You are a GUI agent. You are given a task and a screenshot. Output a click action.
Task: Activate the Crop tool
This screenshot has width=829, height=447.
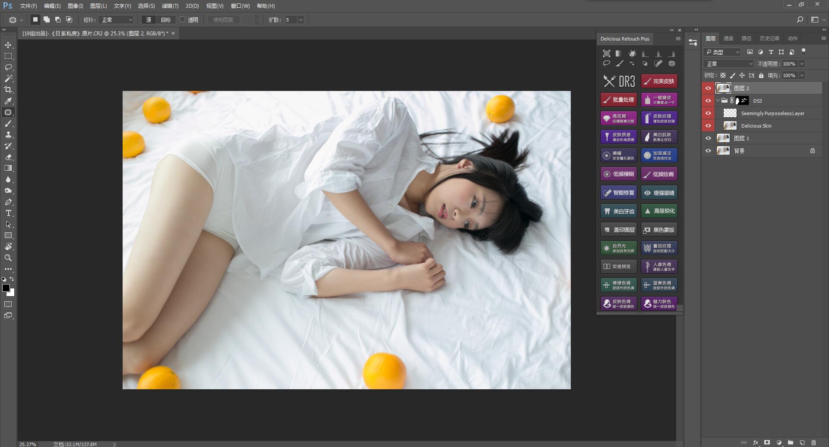coord(8,90)
